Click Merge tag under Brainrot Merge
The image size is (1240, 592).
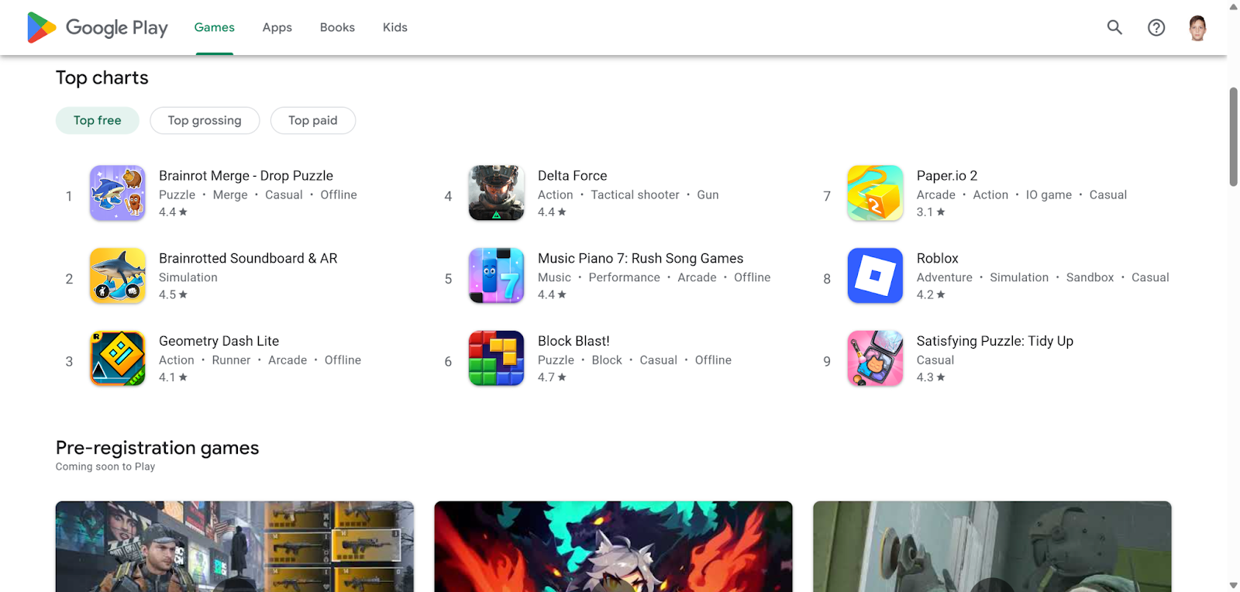tap(230, 195)
